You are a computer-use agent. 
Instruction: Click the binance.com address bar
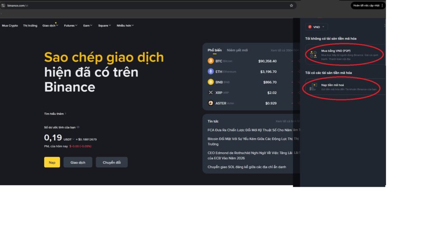[x=148, y=5]
